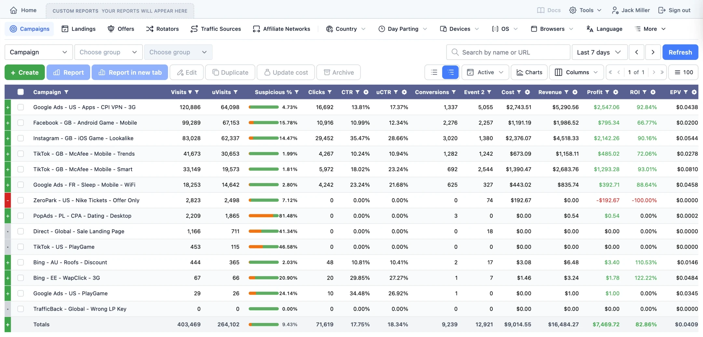Open the Language tab
This screenshot has width=703, height=337.
(604, 29)
